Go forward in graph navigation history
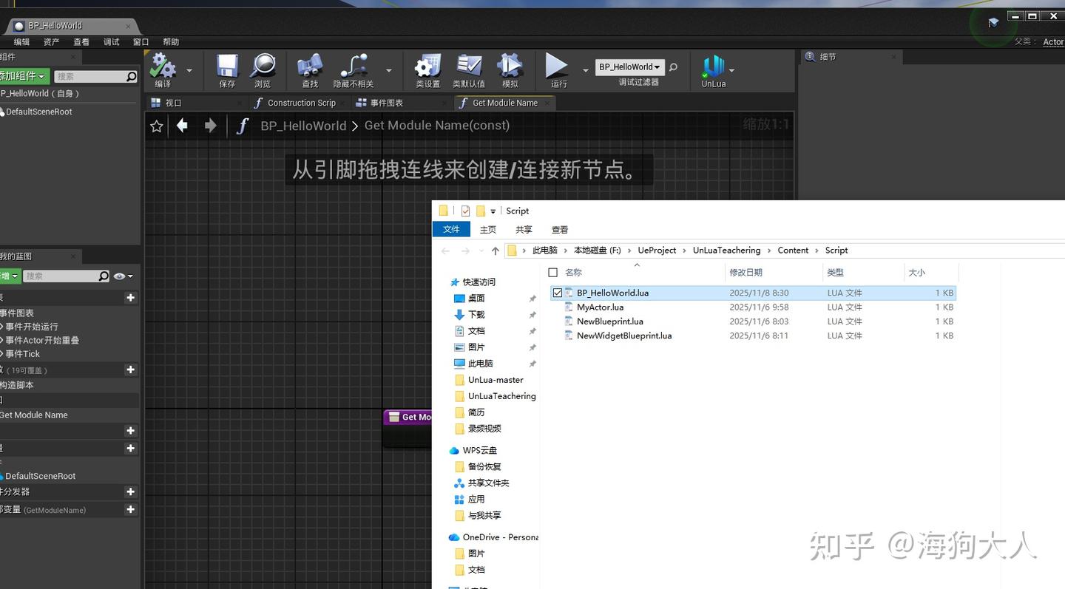This screenshot has height=589, width=1065. click(x=211, y=126)
